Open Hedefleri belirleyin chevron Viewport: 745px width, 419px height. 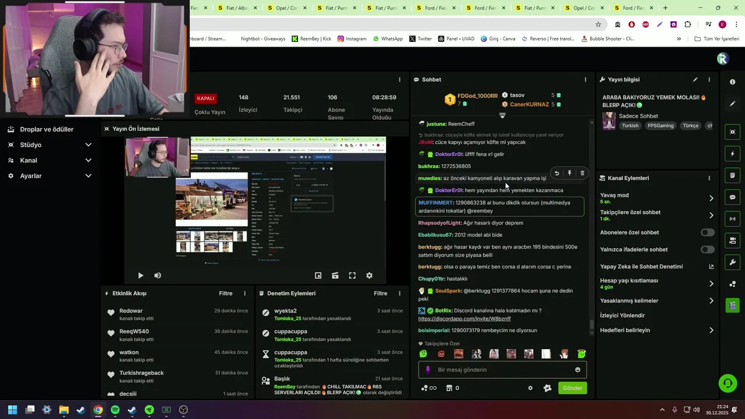coord(711,331)
